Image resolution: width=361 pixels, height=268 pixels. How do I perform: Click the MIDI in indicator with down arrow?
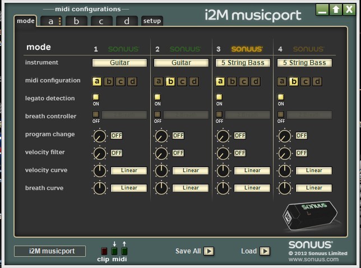pos(114,251)
